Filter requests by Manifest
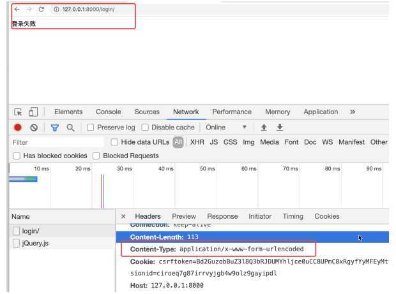This screenshot has width=396, height=294. (351, 142)
